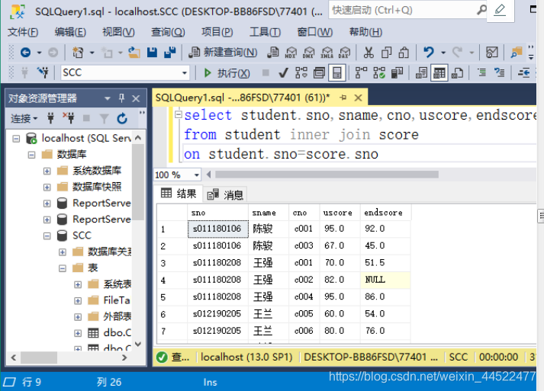Viewport: 544px width, 391px height.
Task: Click the Connect Object Explorer plug icon
Action: point(50,118)
